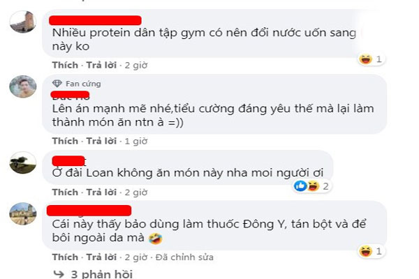Open the castle avatar of the fourth commenter
Viewport: 419px width, 279px height.
click(23, 213)
